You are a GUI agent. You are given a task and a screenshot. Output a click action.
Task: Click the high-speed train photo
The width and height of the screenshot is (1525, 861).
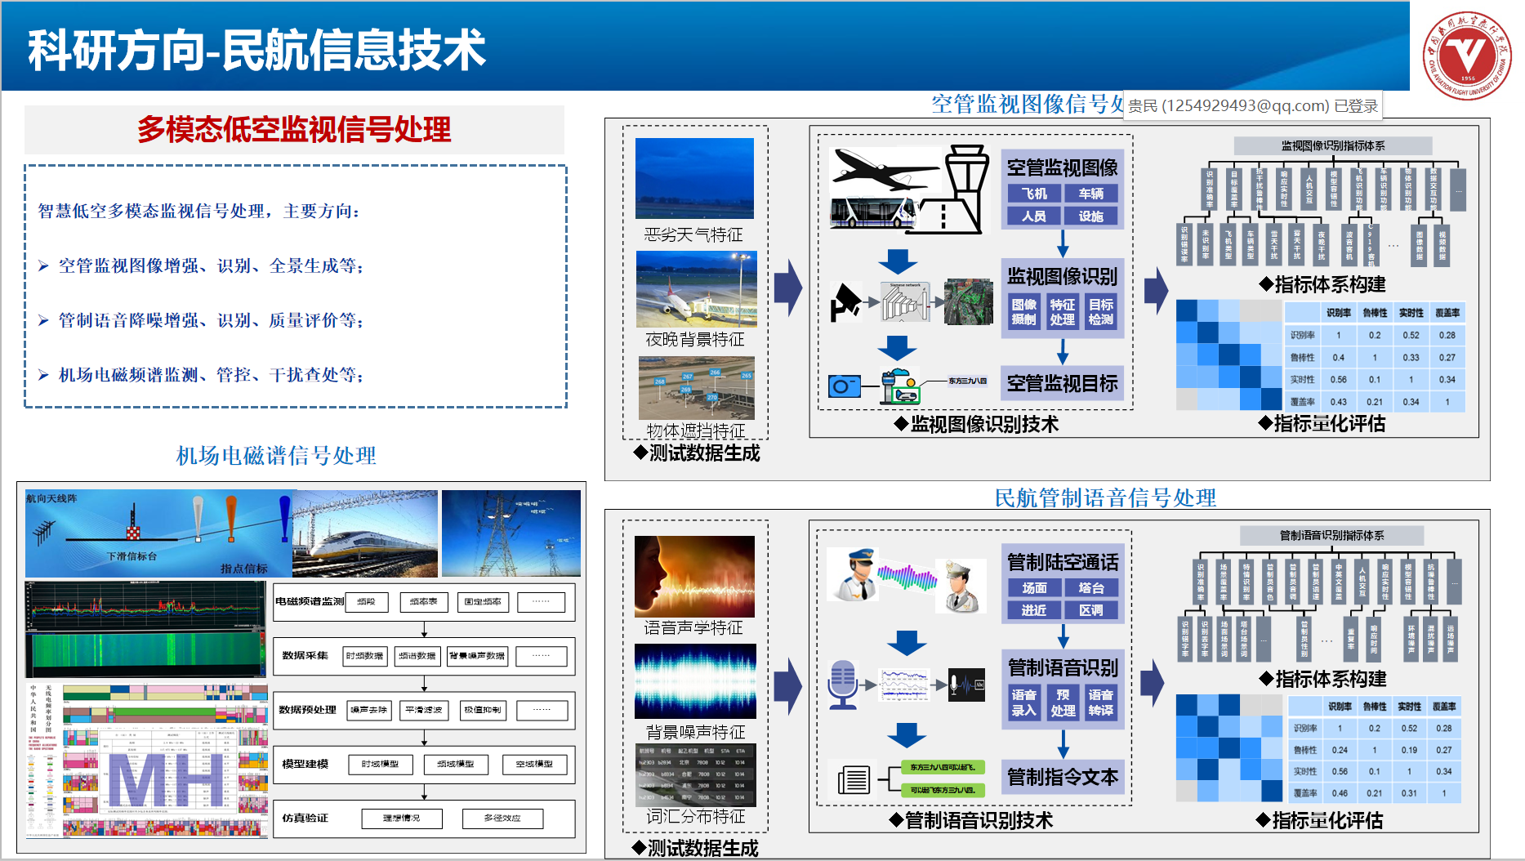click(365, 534)
